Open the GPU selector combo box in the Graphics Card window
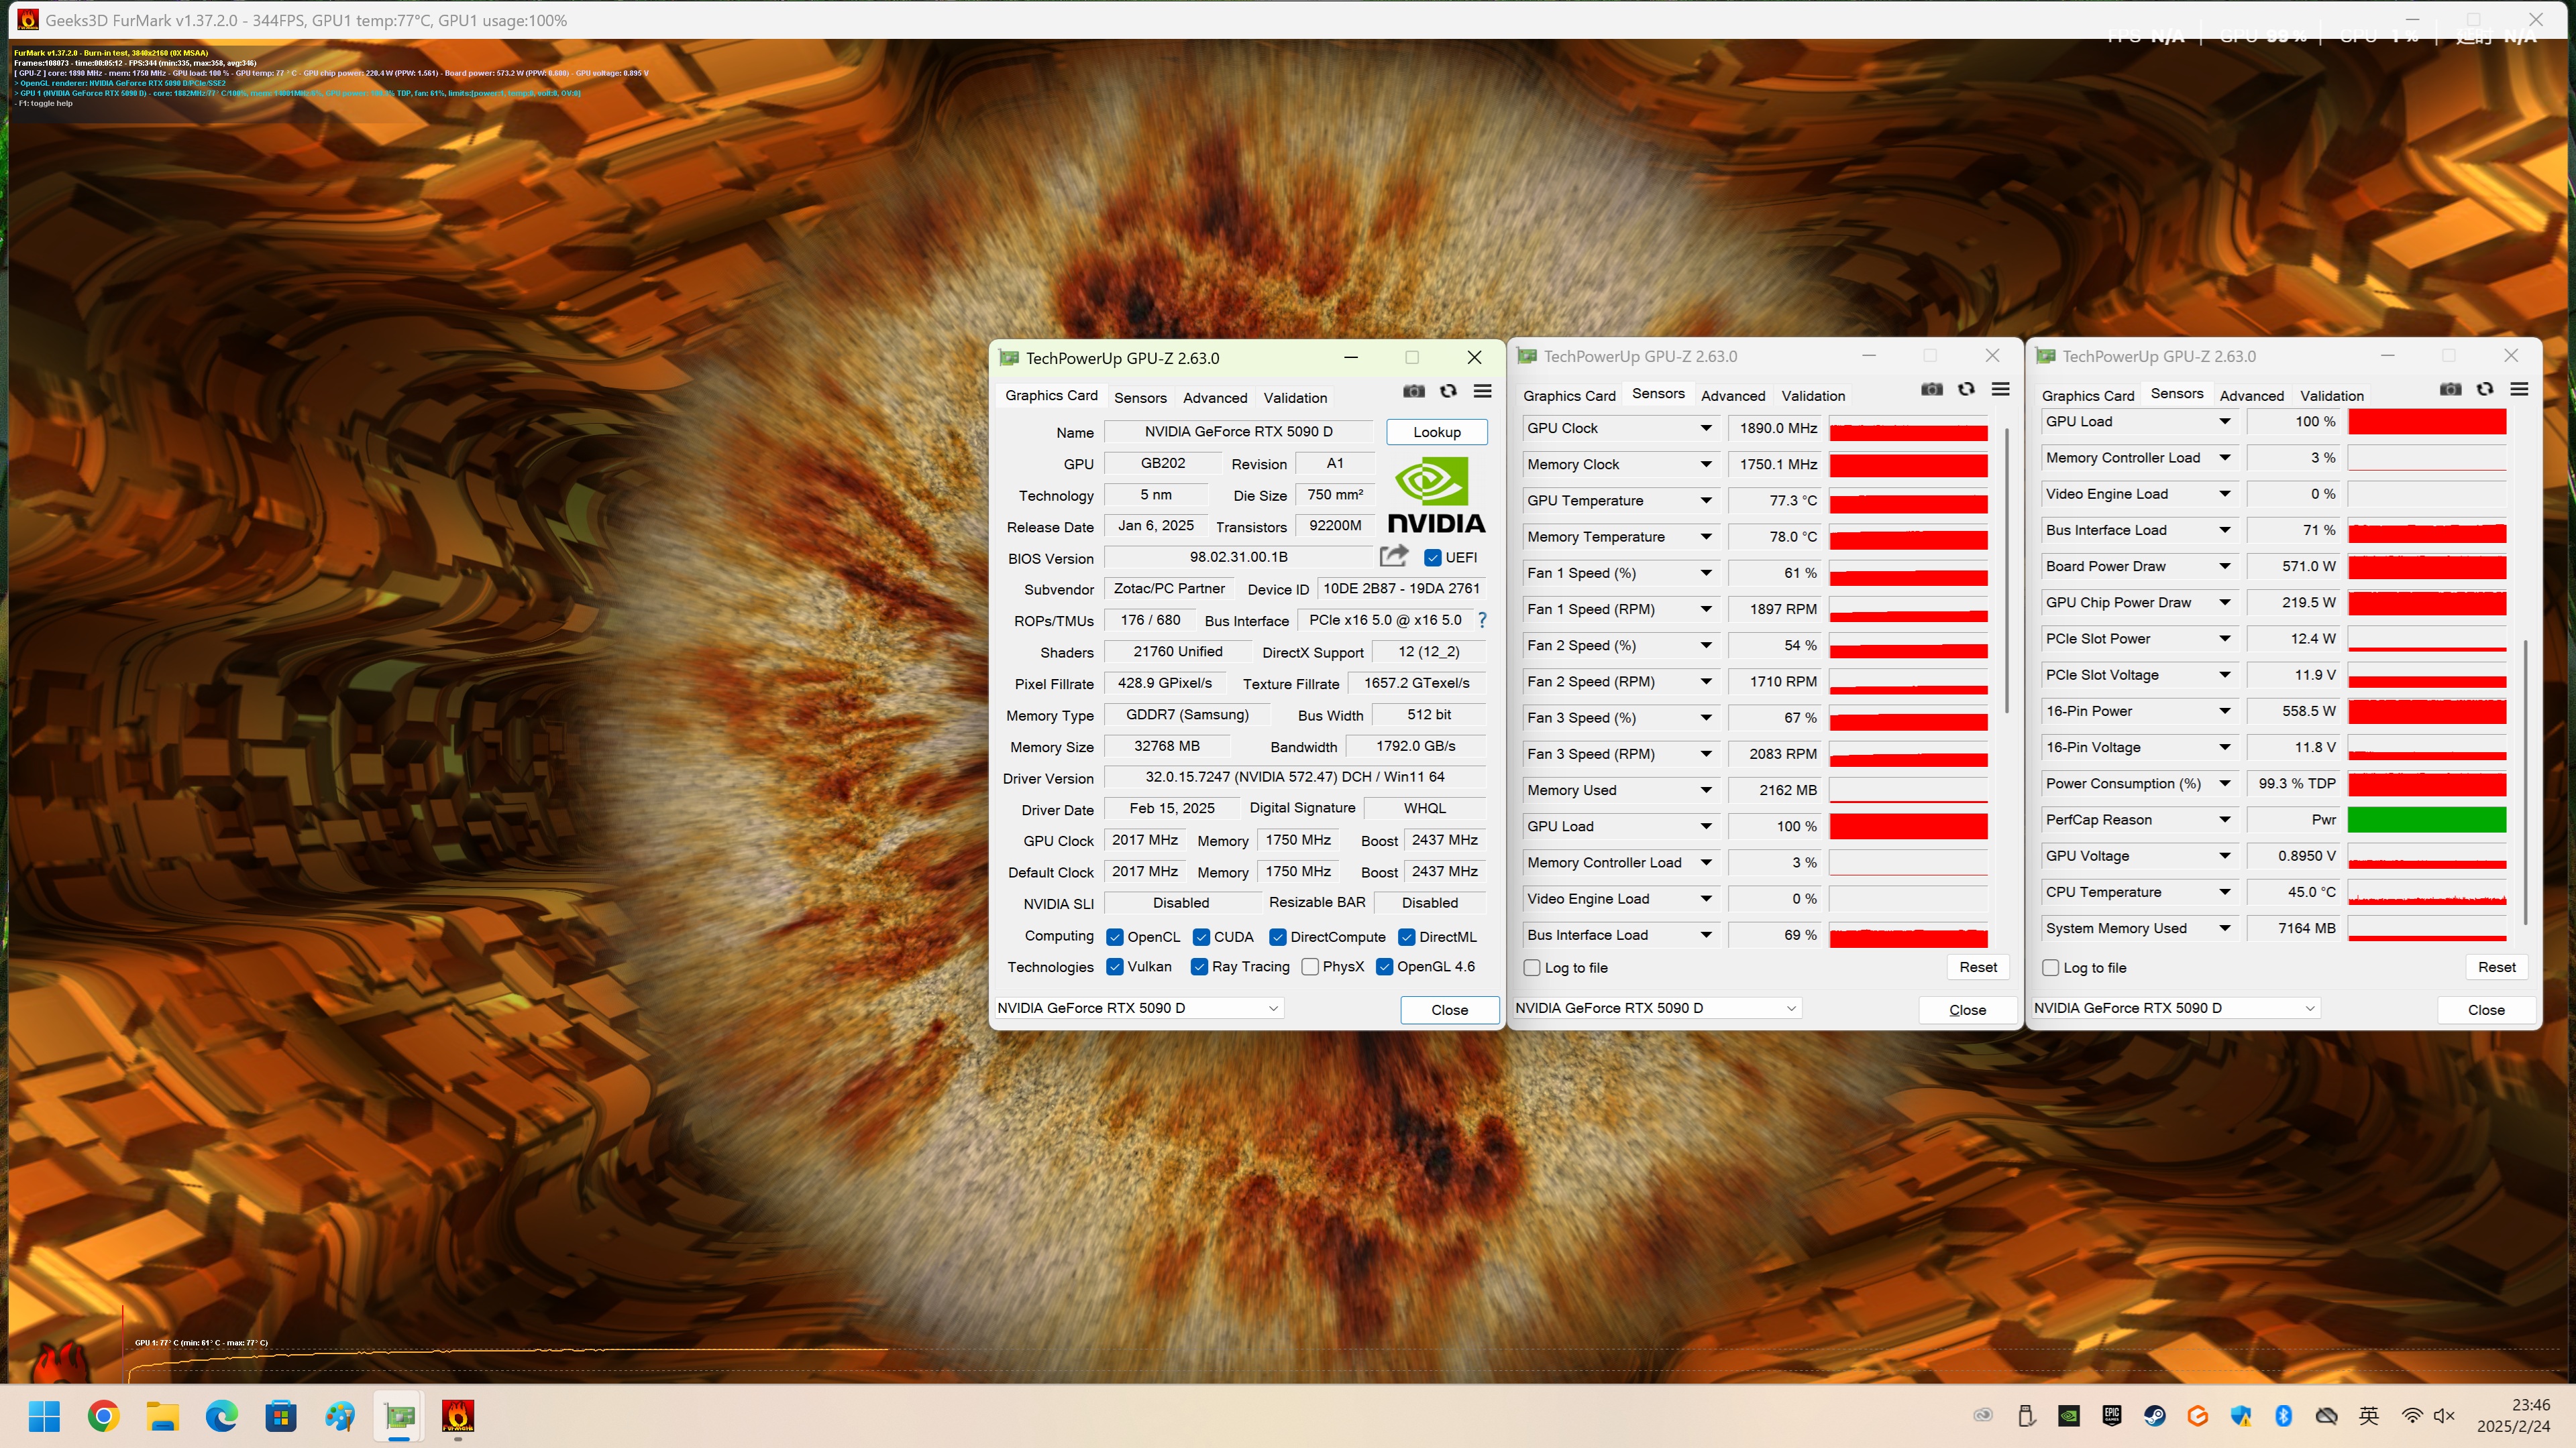This screenshot has height=1448, width=2576. point(1139,1008)
